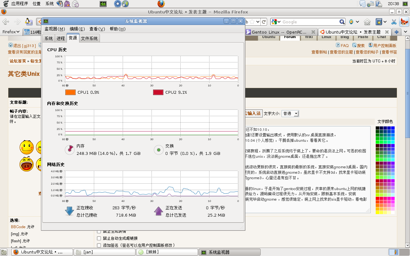410x256 pixels.
Task: List all tabs dropdown arrow
Action: tap(406, 32)
